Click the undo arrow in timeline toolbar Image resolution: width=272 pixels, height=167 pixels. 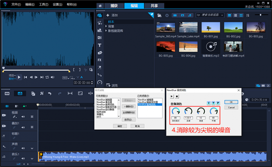50,93
